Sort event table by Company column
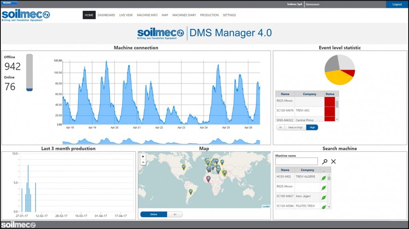Image resolution: width=409 pixels, height=229 pixels. pos(309,94)
